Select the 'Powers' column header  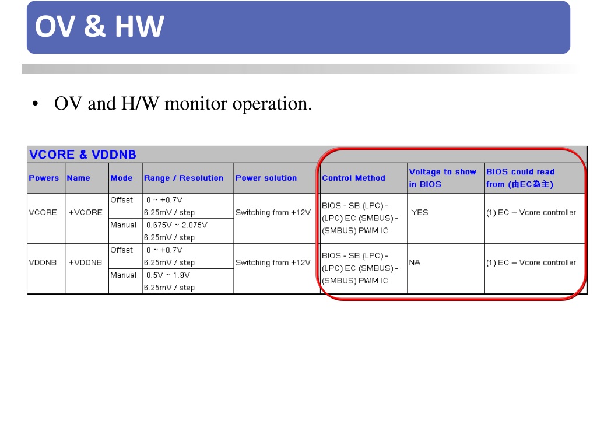[44, 178]
